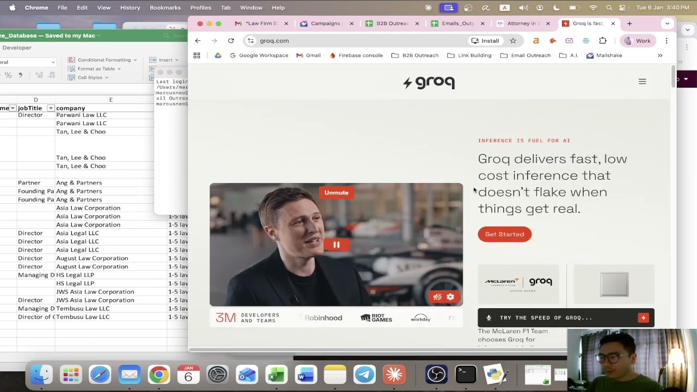The height and width of the screenshot is (392, 697).
Task: Open the Email Outreach bookmarks folder
Action: tap(525, 55)
